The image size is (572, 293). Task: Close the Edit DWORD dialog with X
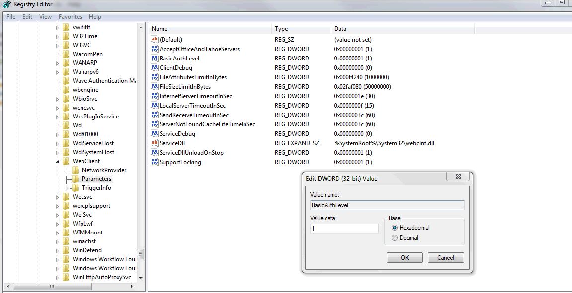458,177
